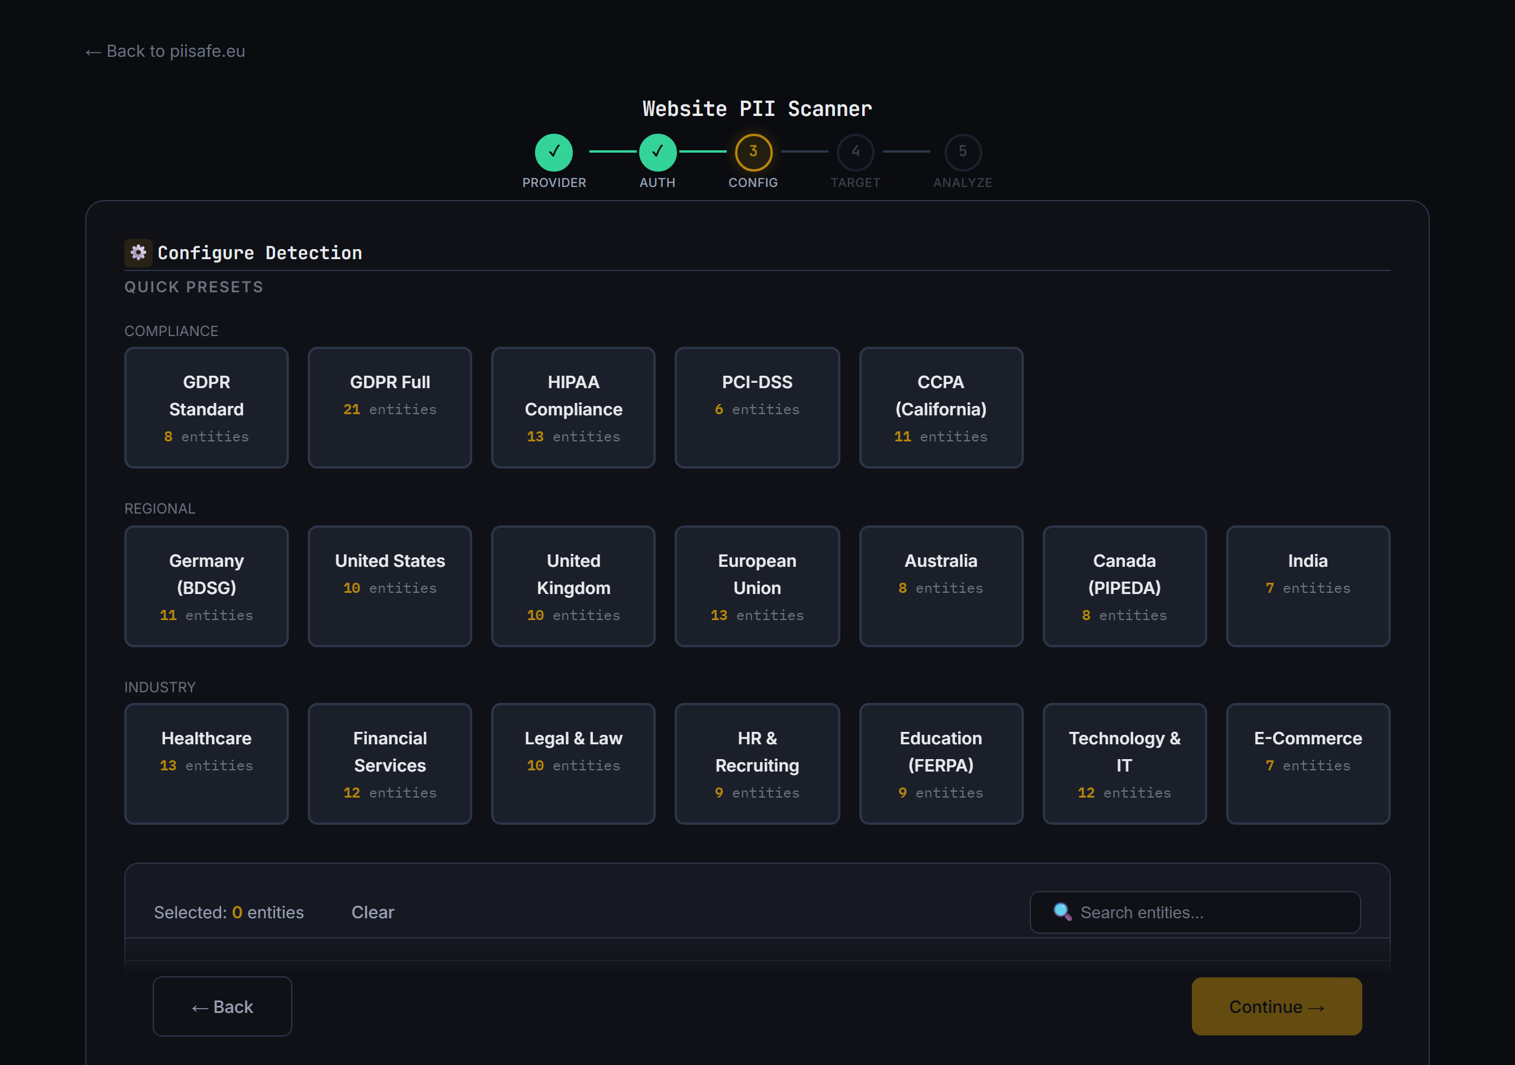1515x1065 pixels.
Task: Choose the Technology & IT preset
Action: pyautogui.click(x=1124, y=763)
